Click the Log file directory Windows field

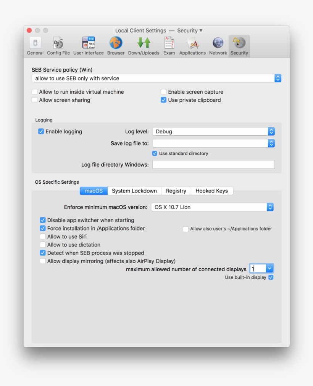213,164
